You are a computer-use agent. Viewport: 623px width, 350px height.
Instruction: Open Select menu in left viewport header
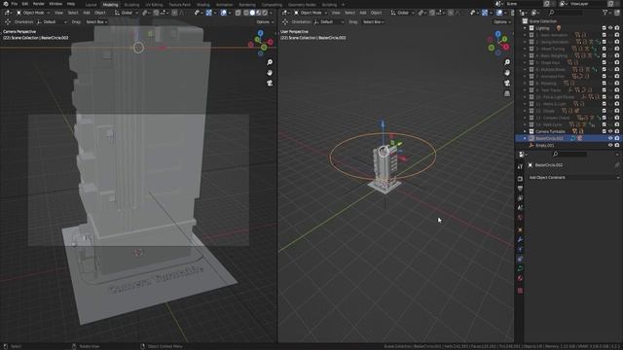73,13
